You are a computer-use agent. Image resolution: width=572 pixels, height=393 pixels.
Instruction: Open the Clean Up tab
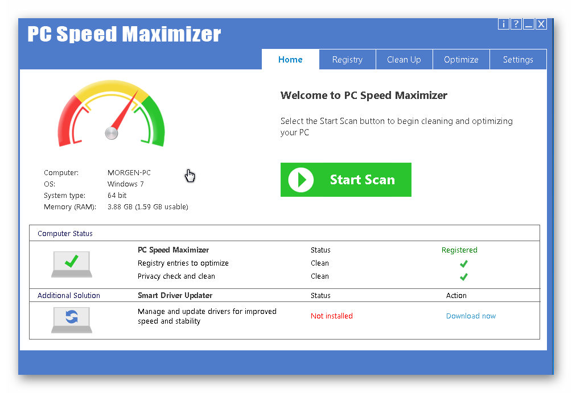coord(404,59)
